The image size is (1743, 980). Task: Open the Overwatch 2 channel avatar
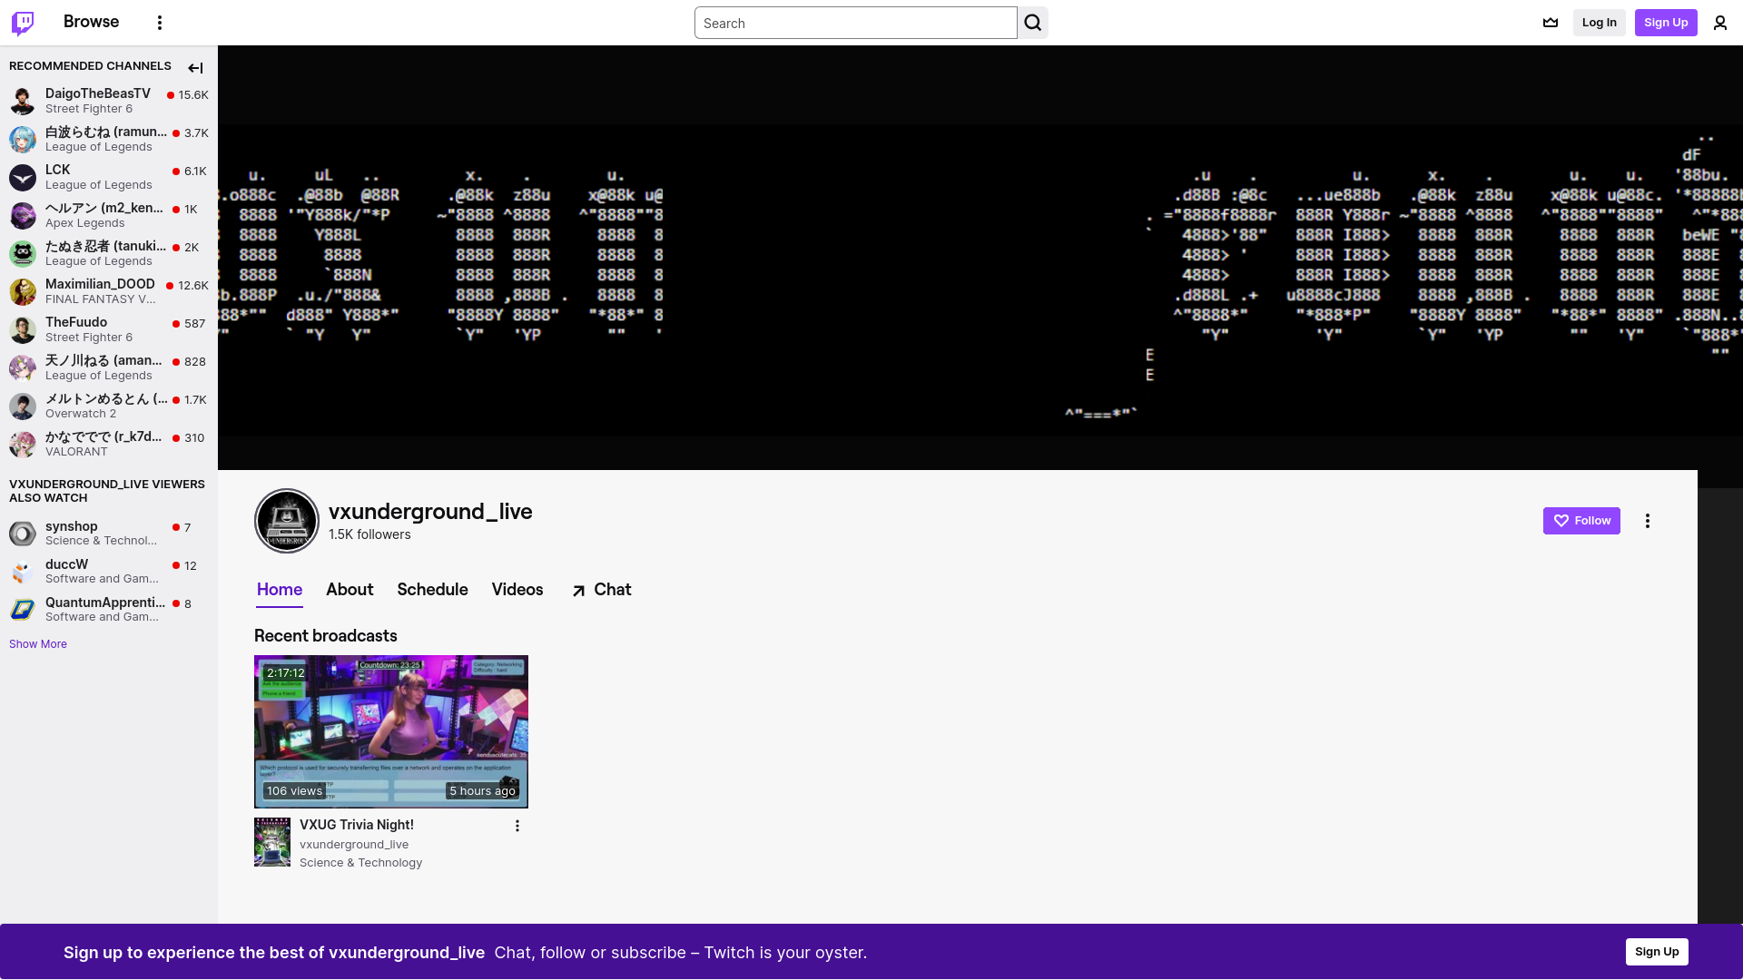[x=23, y=406]
